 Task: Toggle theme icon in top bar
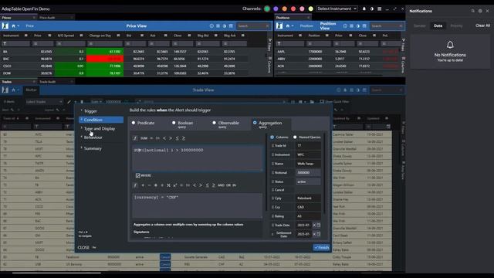click(x=372, y=8)
